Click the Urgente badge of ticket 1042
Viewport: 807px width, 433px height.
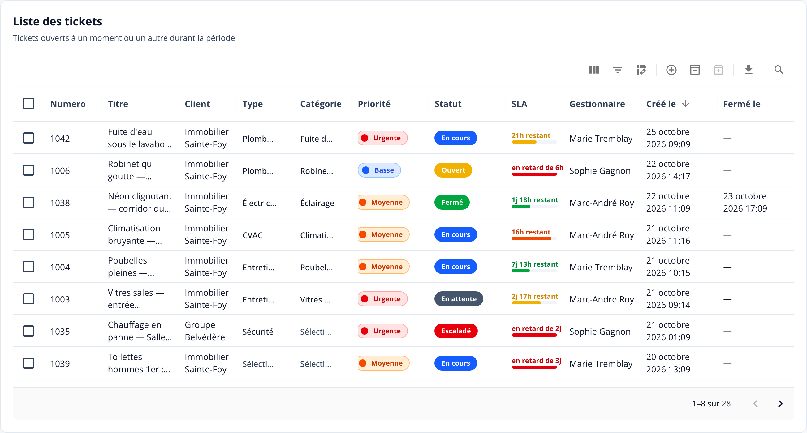pos(382,138)
